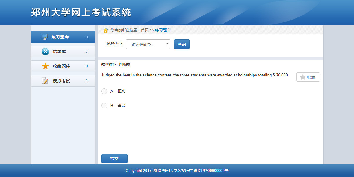Viewport: 354px width, 177px height.
Task: Select option A 正确 radio button
Action: pos(104,91)
